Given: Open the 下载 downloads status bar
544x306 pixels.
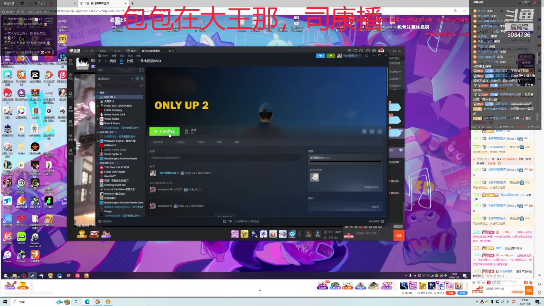Looking at the screenshot, I should pyautogui.click(x=241, y=222).
